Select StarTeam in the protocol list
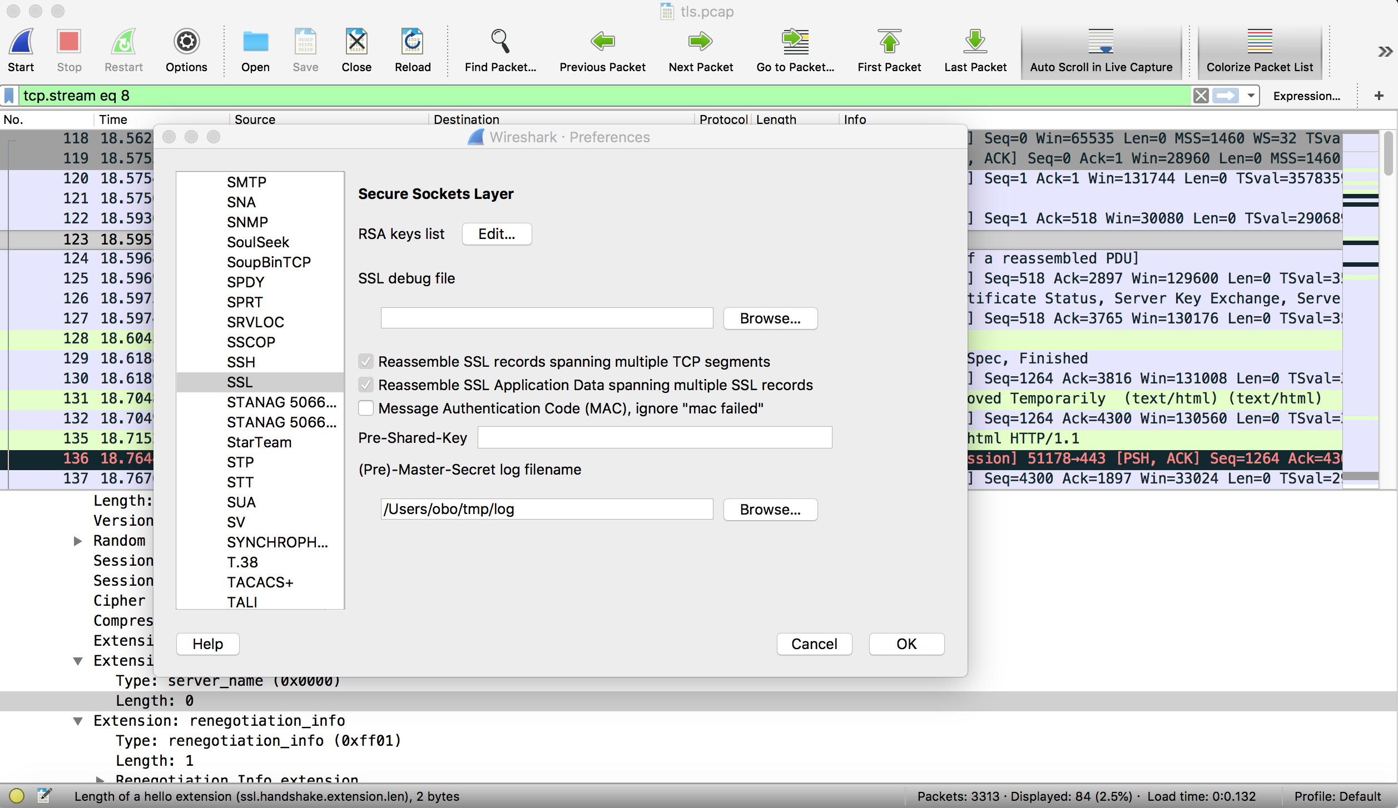Viewport: 1398px width, 808px height. pos(260,442)
